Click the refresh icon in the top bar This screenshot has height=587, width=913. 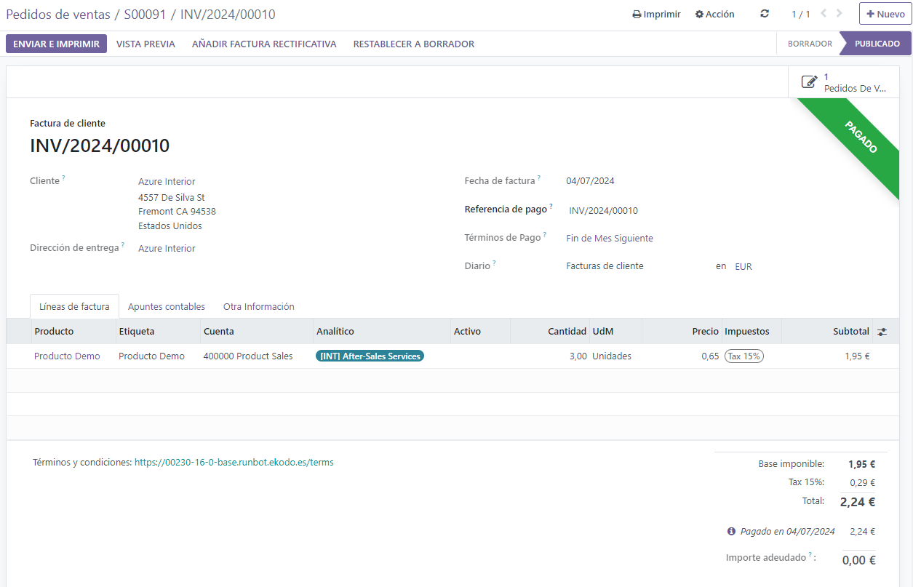coord(765,14)
